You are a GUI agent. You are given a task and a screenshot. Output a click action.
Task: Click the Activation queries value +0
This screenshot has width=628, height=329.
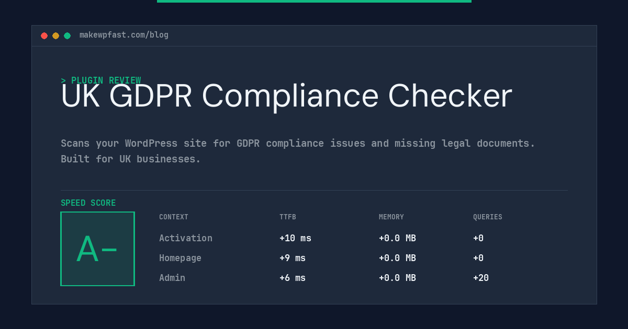point(478,238)
